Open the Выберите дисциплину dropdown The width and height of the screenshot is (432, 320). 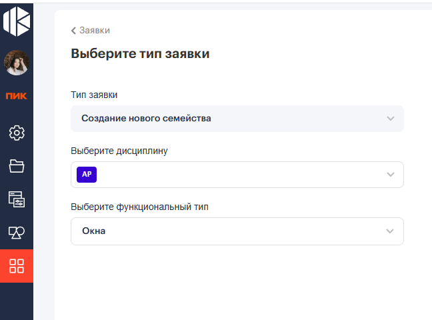237,175
